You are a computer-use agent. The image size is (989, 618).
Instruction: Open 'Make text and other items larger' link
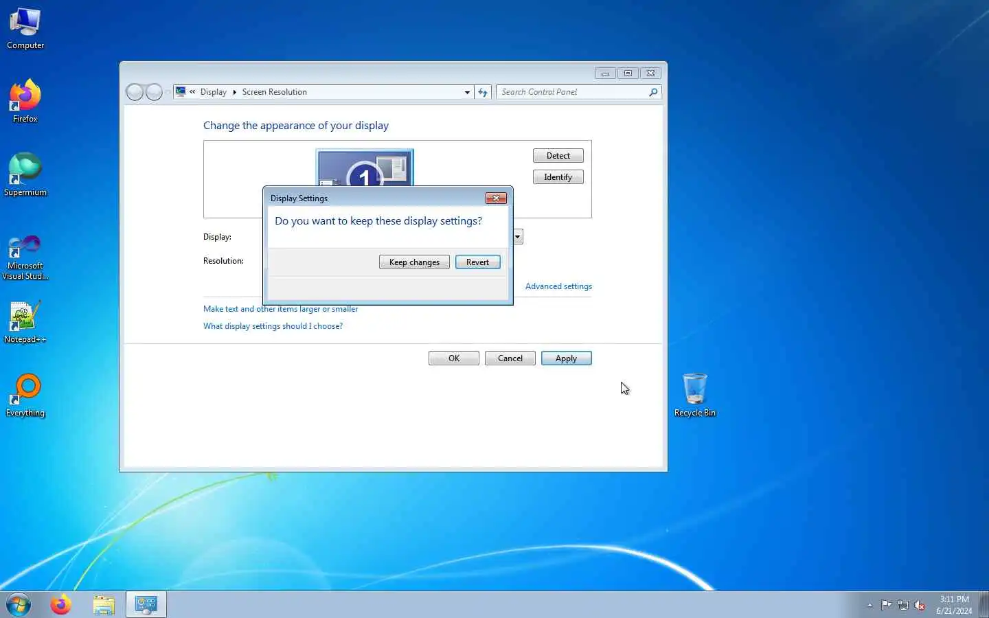pyautogui.click(x=280, y=309)
